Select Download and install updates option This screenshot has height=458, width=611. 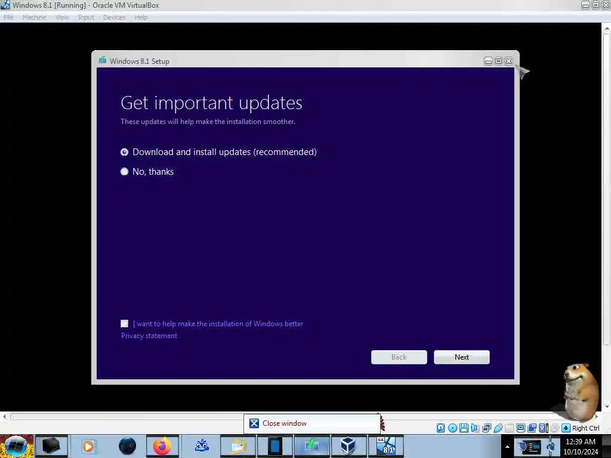coord(218,152)
